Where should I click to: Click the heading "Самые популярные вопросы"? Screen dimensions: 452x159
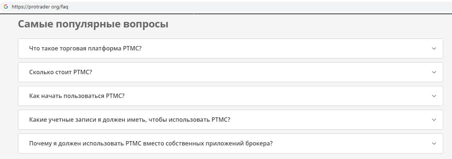click(x=93, y=24)
